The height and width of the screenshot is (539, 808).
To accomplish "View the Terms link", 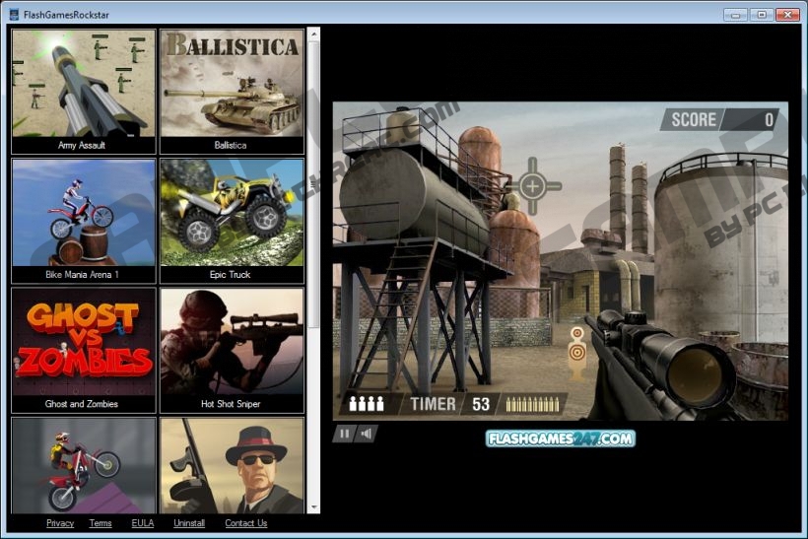I will 101,523.
